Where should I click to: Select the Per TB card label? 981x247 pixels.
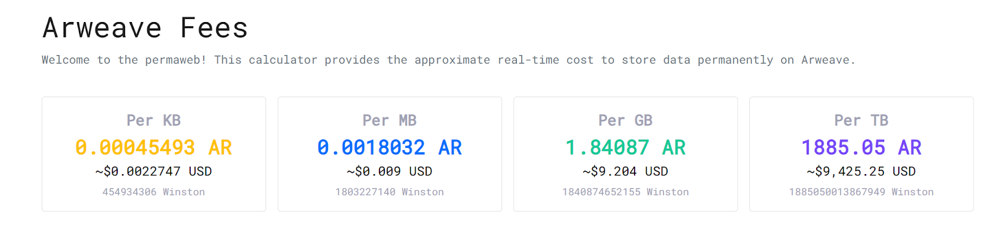point(861,120)
